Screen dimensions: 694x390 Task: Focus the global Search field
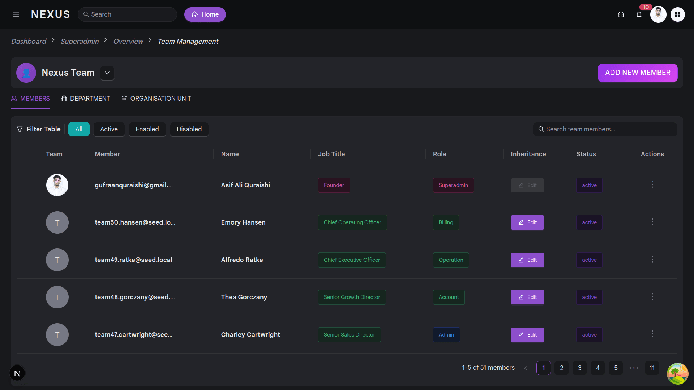[127, 14]
